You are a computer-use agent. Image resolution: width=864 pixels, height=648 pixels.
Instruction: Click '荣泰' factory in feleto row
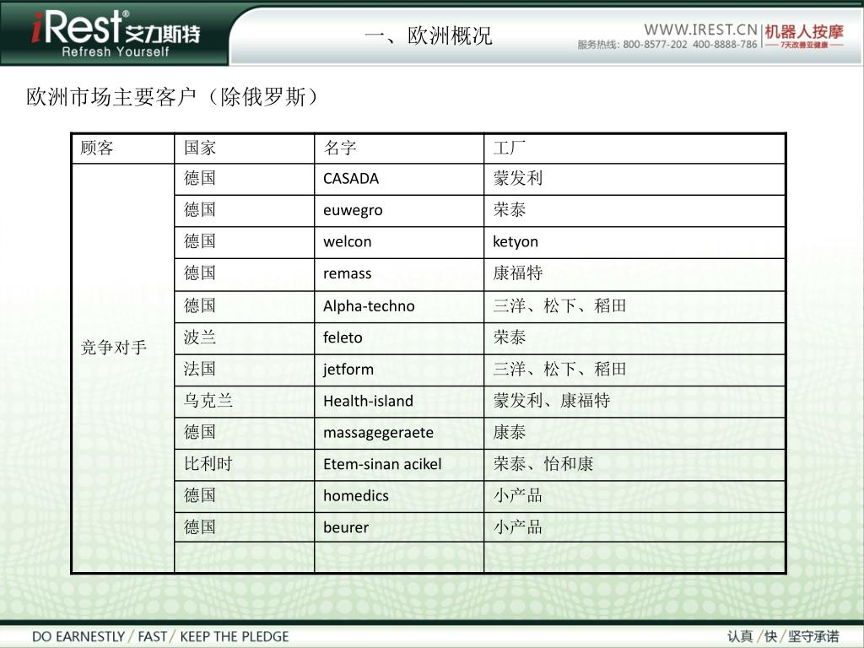634,337
